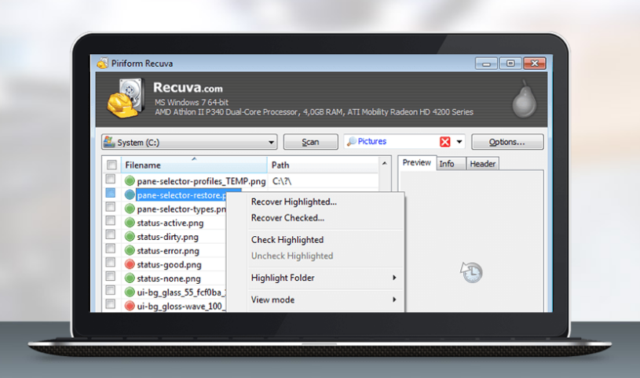Check the box for pane-selector-profiles_TEMP.png
This screenshot has width=640, height=378.
(110, 179)
